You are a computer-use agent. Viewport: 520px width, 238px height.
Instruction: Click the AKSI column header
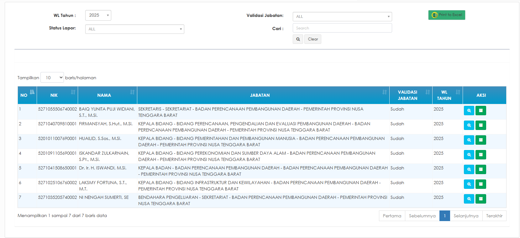(x=484, y=95)
